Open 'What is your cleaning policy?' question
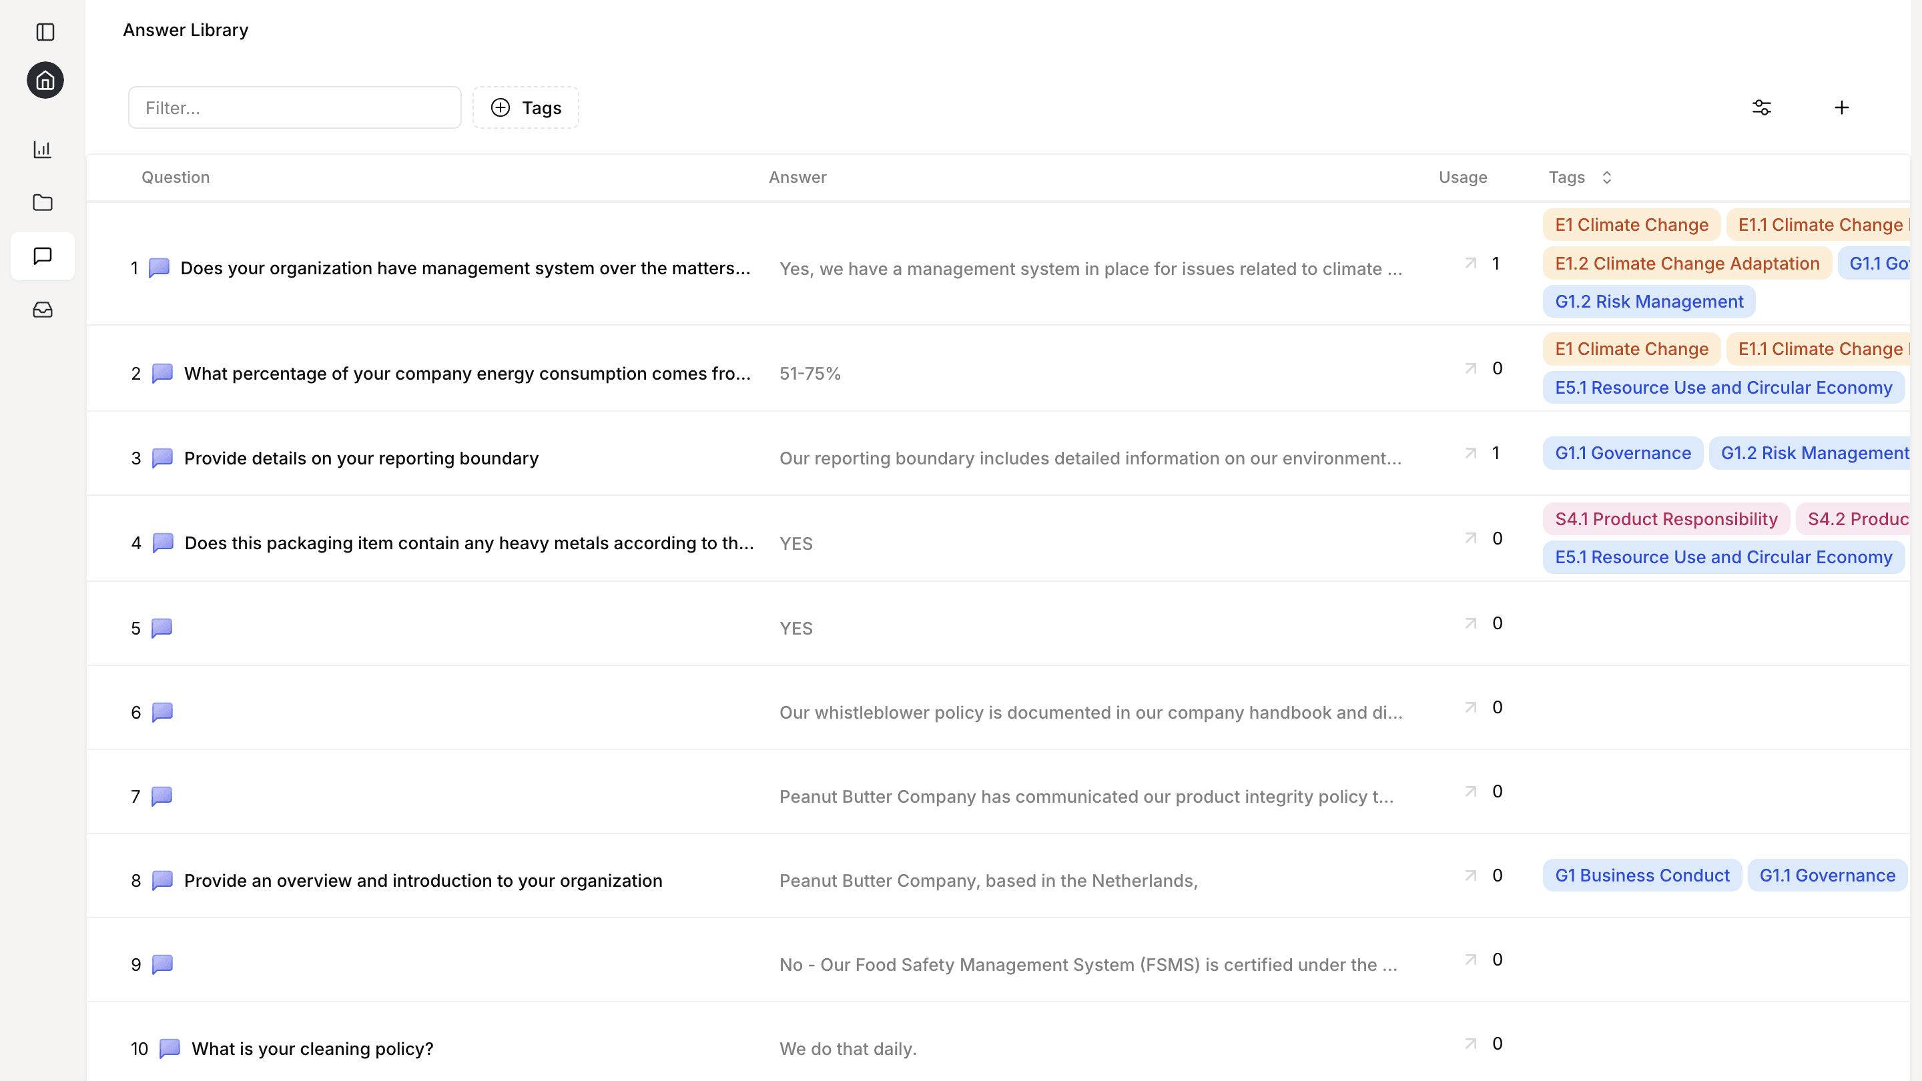The image size is (1922, 1081). point(312,1048)
